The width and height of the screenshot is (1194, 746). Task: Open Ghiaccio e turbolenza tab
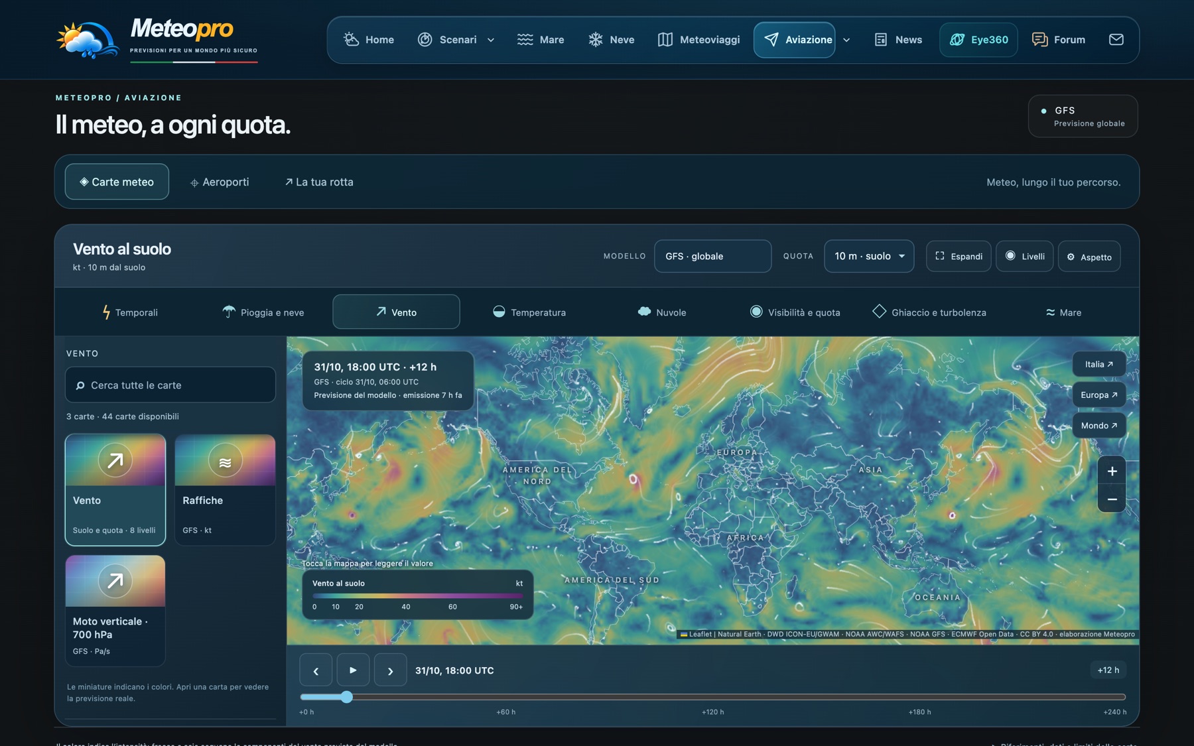tap(929, 312)
